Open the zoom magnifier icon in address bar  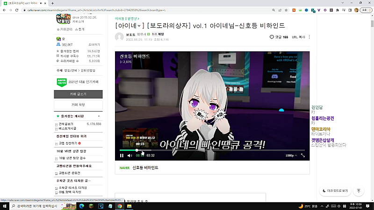point(273,10)
